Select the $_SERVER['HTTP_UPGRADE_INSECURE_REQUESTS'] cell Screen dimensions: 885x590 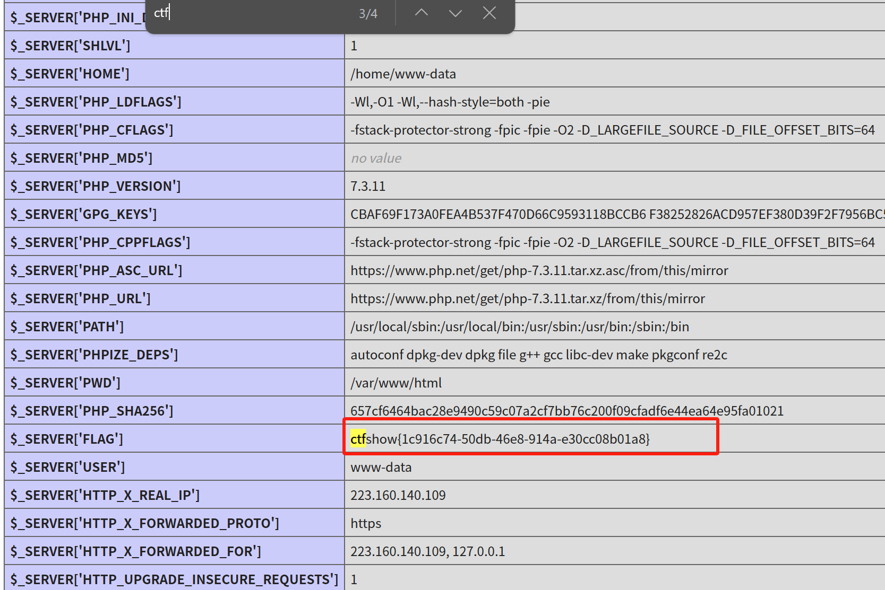click(x=175, y=578)
